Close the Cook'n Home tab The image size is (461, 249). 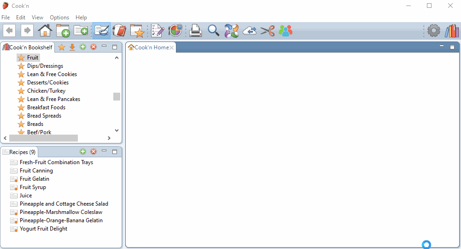(172, 48)
